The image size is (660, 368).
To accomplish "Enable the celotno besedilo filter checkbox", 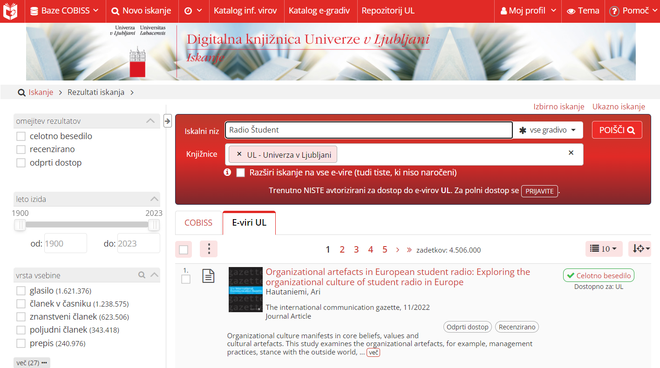I will click(x=21, y=136).
